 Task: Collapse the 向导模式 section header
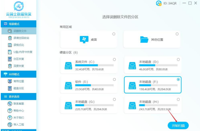pos(18,74)
